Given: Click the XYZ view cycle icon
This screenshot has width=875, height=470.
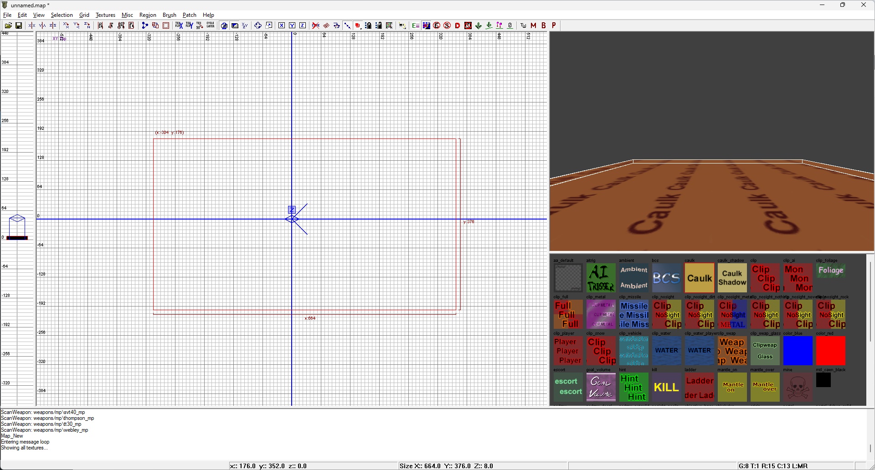Looking at the screenshot, I should 245,26.
